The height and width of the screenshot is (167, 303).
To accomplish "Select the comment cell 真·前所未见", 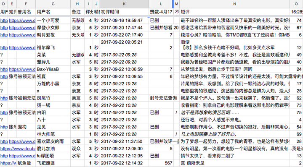I will coord(234,163).
